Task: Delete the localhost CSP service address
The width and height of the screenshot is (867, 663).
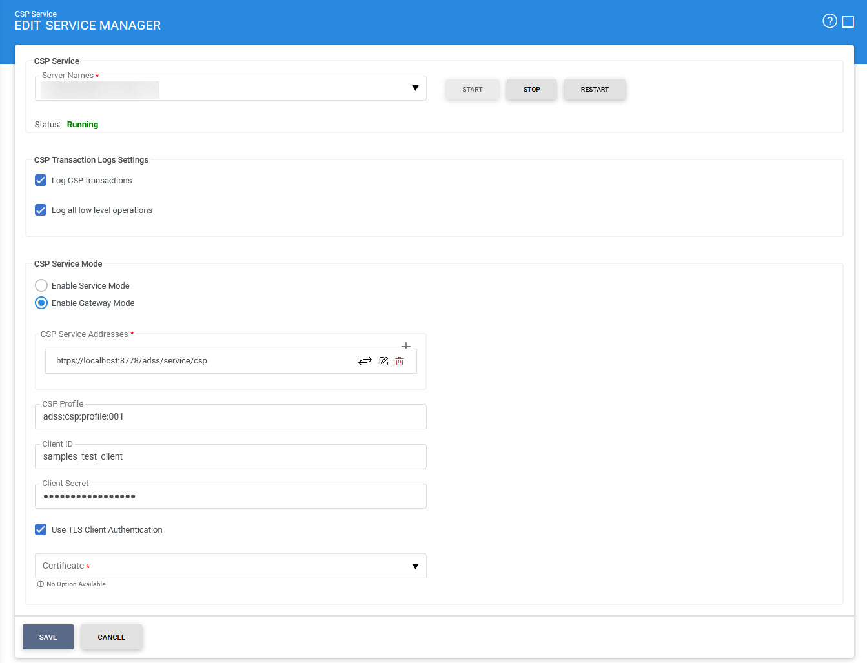Action: click(400, 361)
